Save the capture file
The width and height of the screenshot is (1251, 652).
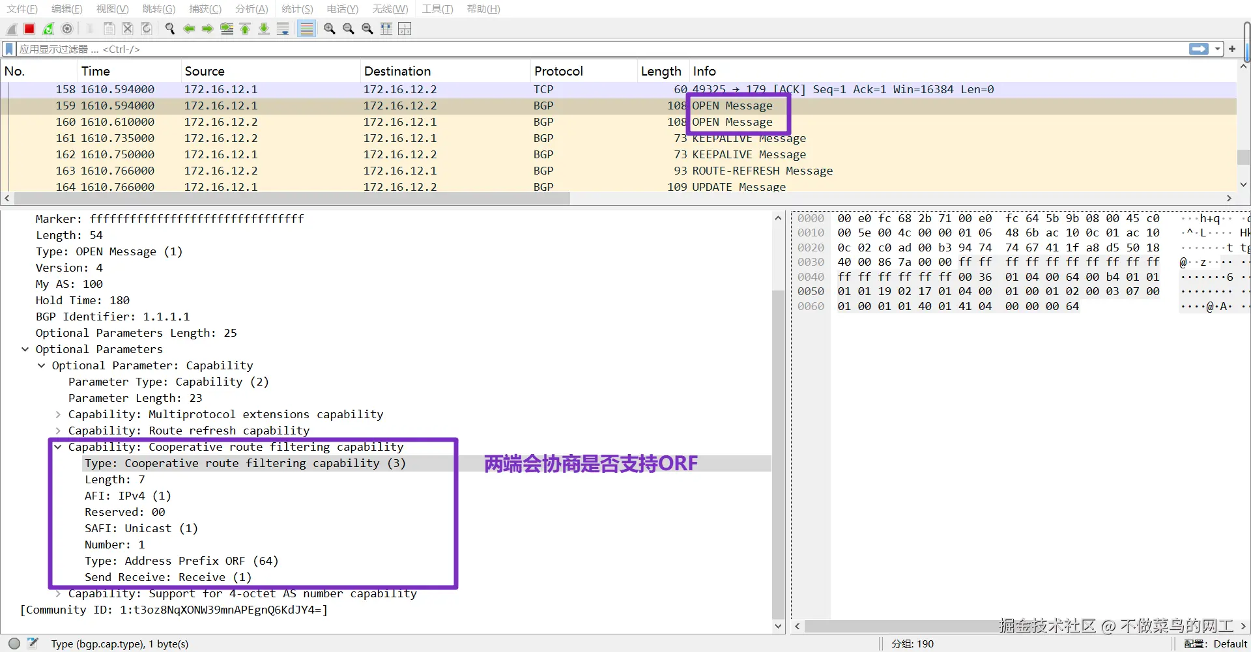click(x=109, y=29)
